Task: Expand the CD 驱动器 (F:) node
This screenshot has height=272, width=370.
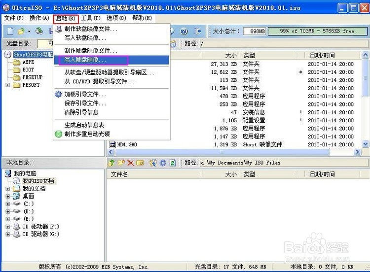Action: point(8,227)
